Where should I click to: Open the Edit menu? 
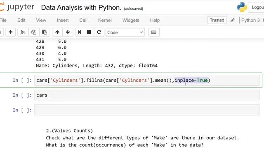(x=21, y=20)
